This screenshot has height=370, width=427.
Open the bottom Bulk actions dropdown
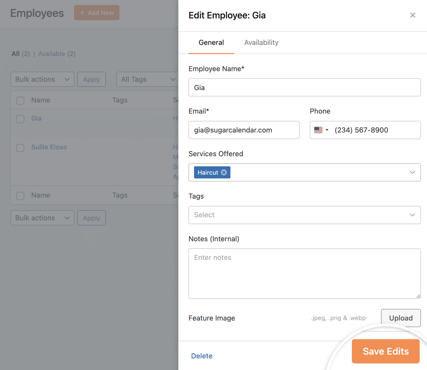click(42, 218)
